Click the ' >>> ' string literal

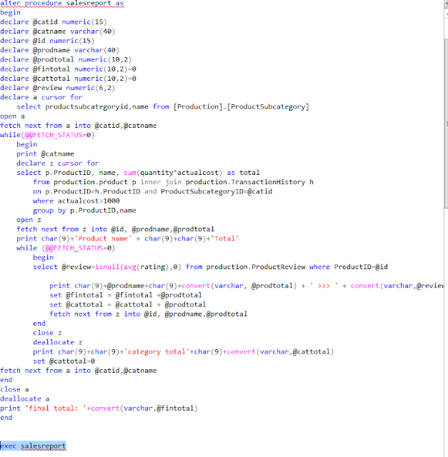[x=324, y=286]
